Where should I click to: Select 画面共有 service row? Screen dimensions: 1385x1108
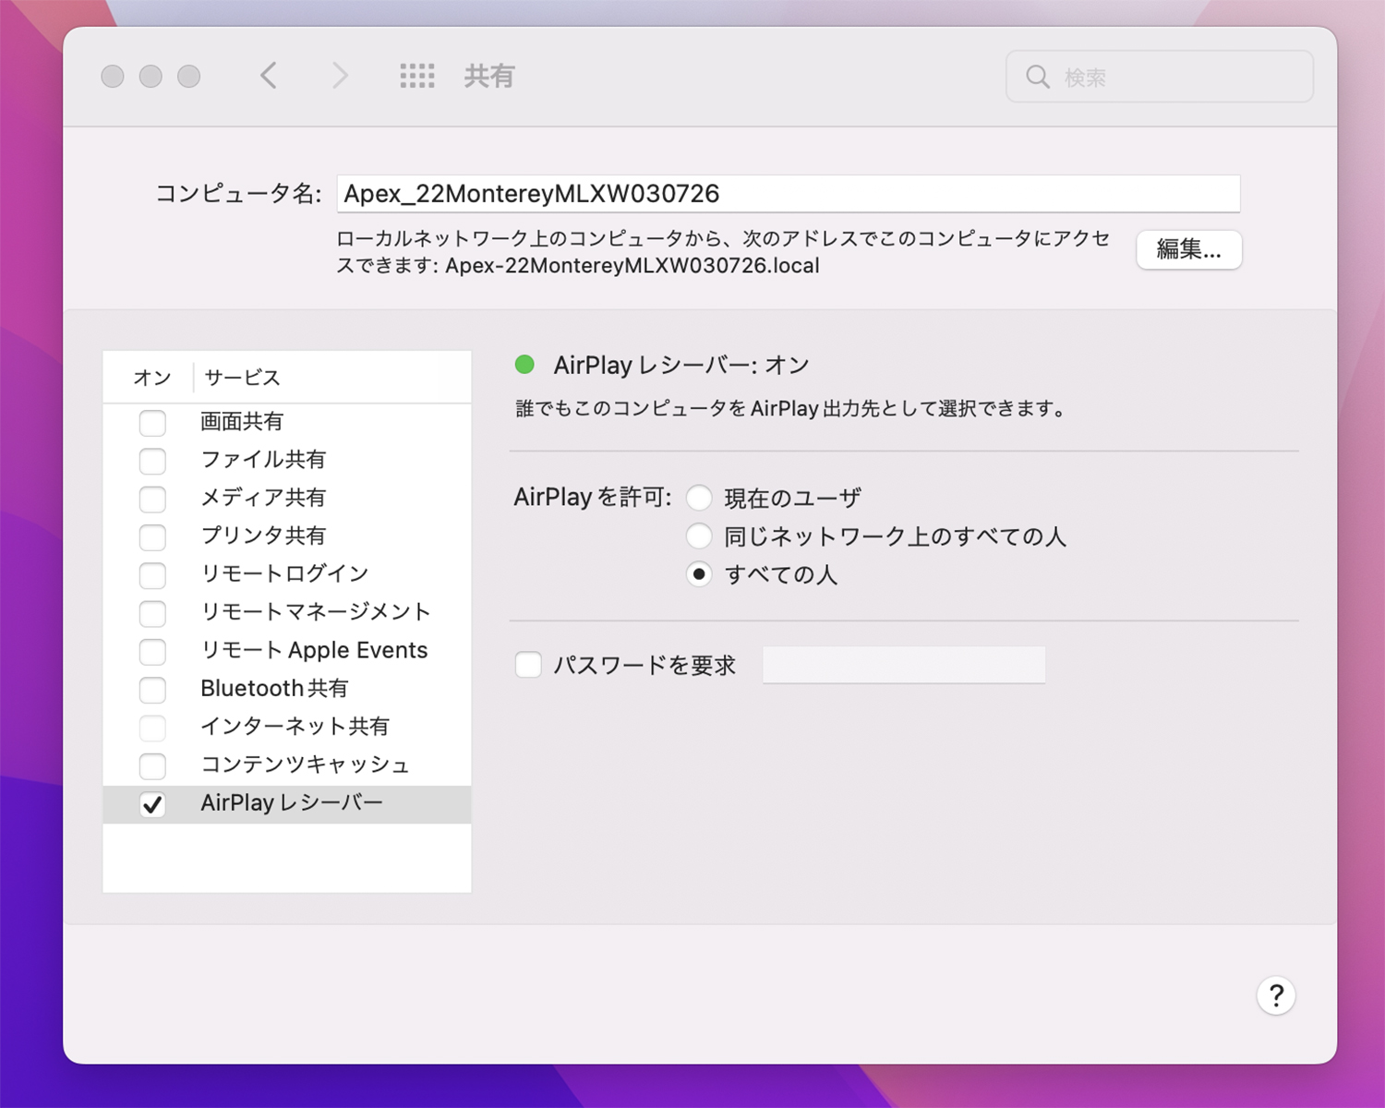tap(287, 422)
